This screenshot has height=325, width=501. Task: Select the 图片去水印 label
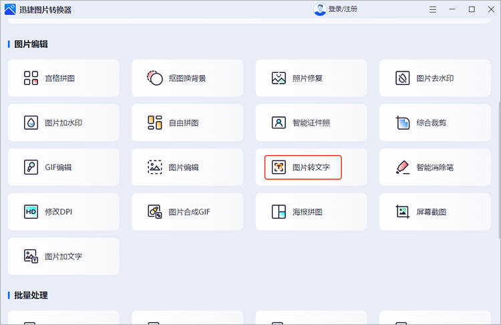(435, 78)
